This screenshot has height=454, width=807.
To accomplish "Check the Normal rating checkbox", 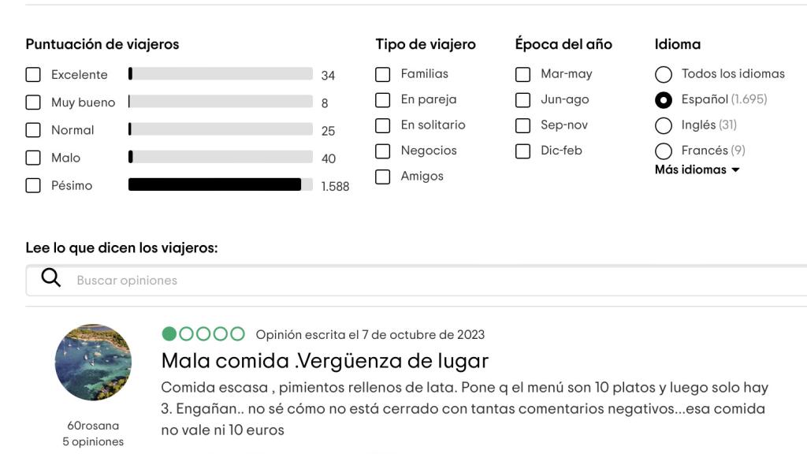I will click(x=32, y=129).
